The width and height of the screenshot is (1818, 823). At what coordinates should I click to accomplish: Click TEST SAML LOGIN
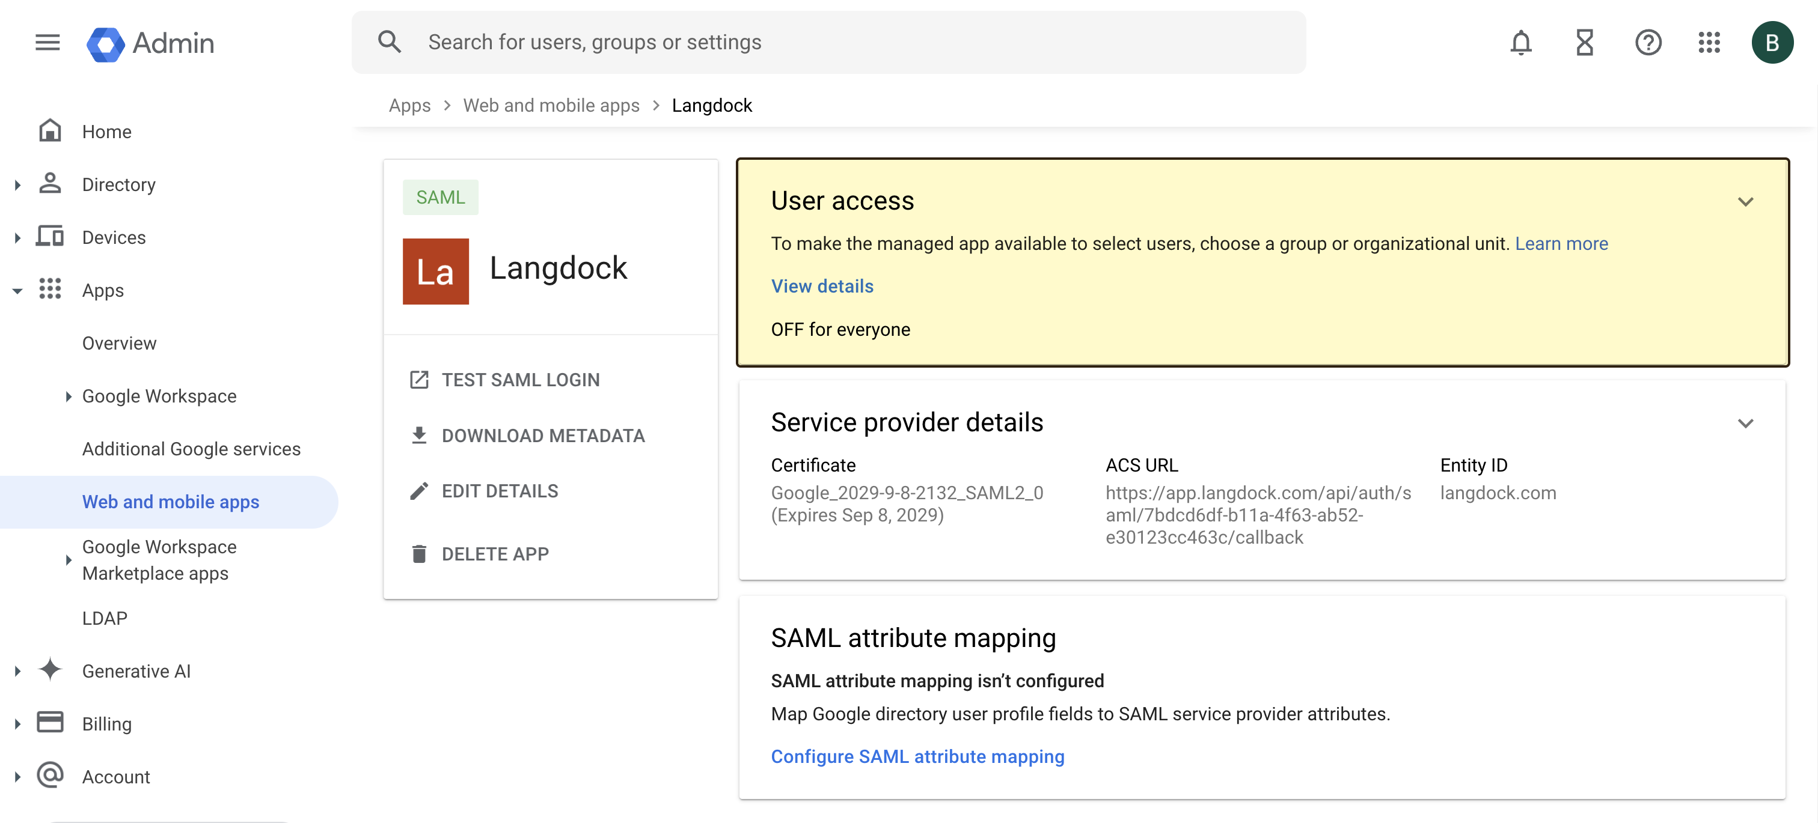tap(520, 380)
